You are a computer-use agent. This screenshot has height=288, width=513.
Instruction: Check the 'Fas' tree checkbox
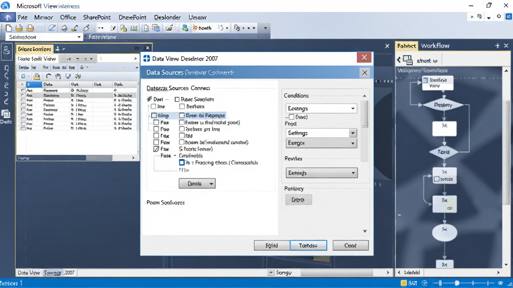click(156, 122)
